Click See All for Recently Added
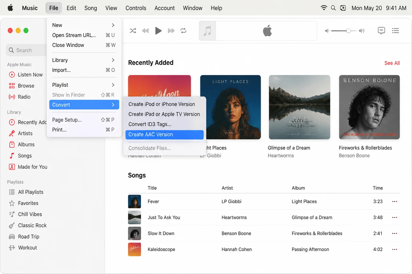The image size is (412, 274). click(x=392, y=63)
